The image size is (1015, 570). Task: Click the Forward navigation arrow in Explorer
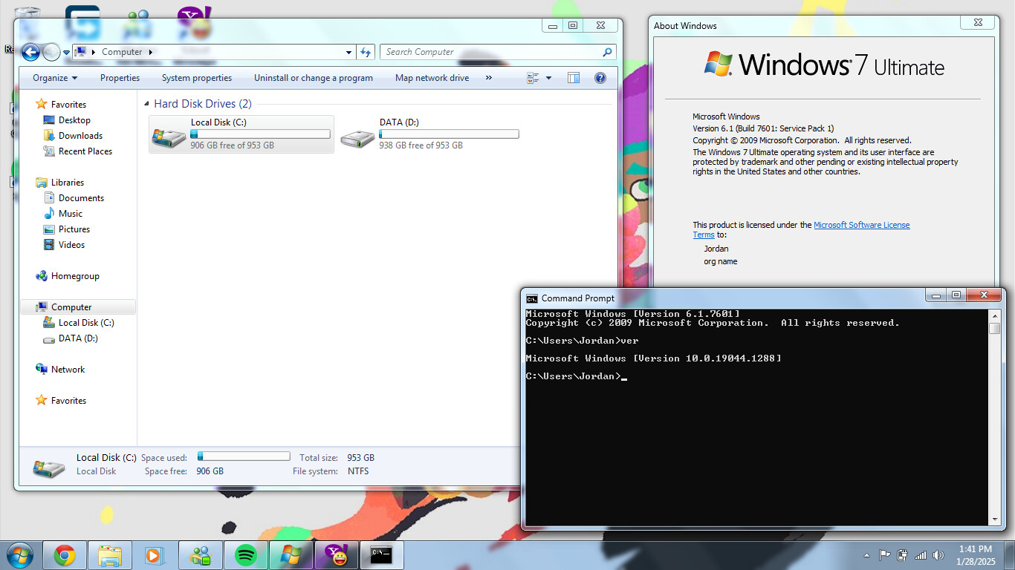(x=51, y=52)
